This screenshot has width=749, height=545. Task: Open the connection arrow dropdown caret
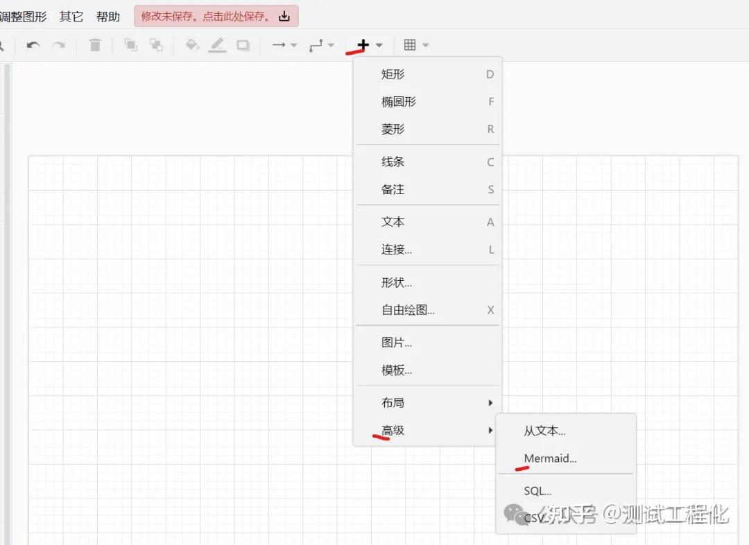coord(294,45)
